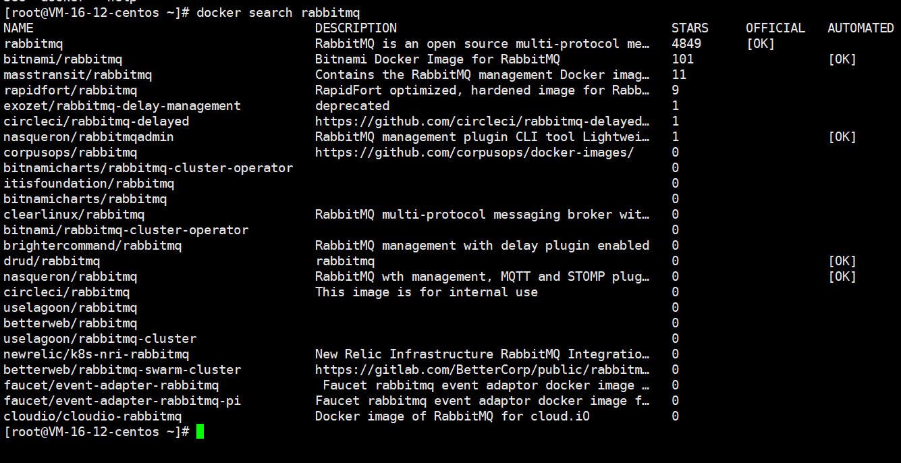The height and width of the screenshot is (463, 901).
Task: Click the 4849 star count
Action: [686, 44]
